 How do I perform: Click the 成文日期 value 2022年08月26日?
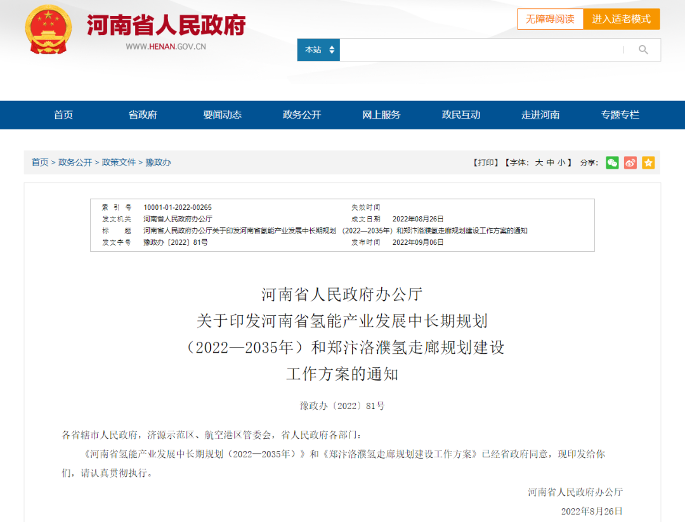[417, 219]
